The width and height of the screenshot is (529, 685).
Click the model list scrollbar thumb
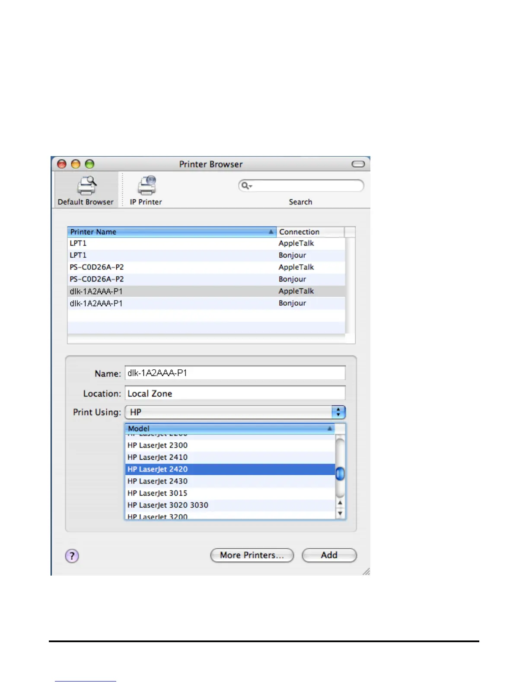click(x=340, y=474)
